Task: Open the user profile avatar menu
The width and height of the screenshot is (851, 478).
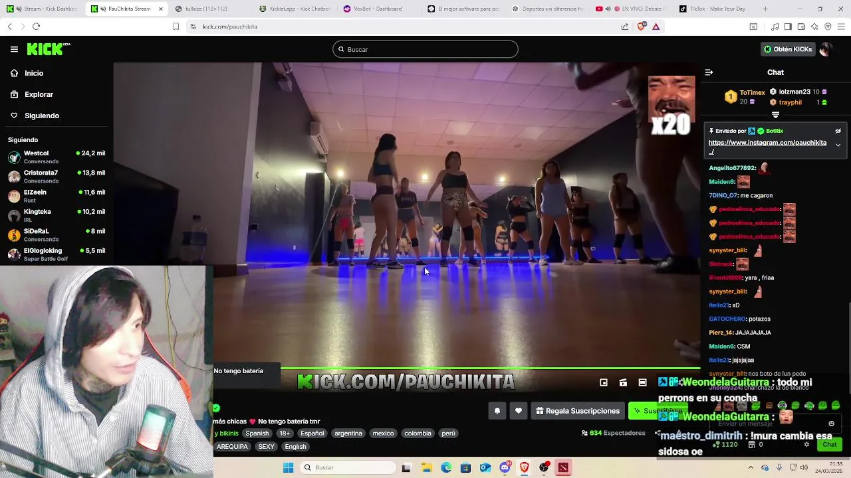Action: pos(826,49)
